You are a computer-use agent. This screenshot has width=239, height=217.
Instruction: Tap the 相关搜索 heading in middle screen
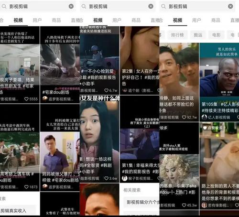132,190
